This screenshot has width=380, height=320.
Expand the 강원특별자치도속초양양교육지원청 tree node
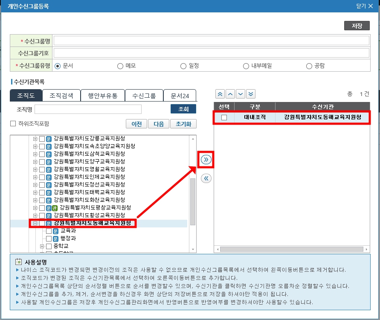click(x=35, y=146)
